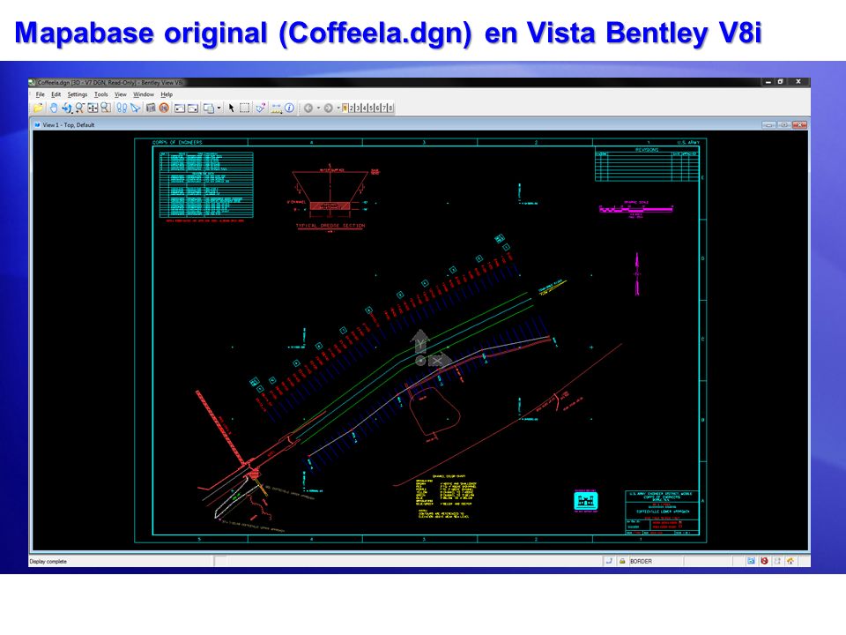
Task: Click the house status bar icon
Action: tap(790, 561)
